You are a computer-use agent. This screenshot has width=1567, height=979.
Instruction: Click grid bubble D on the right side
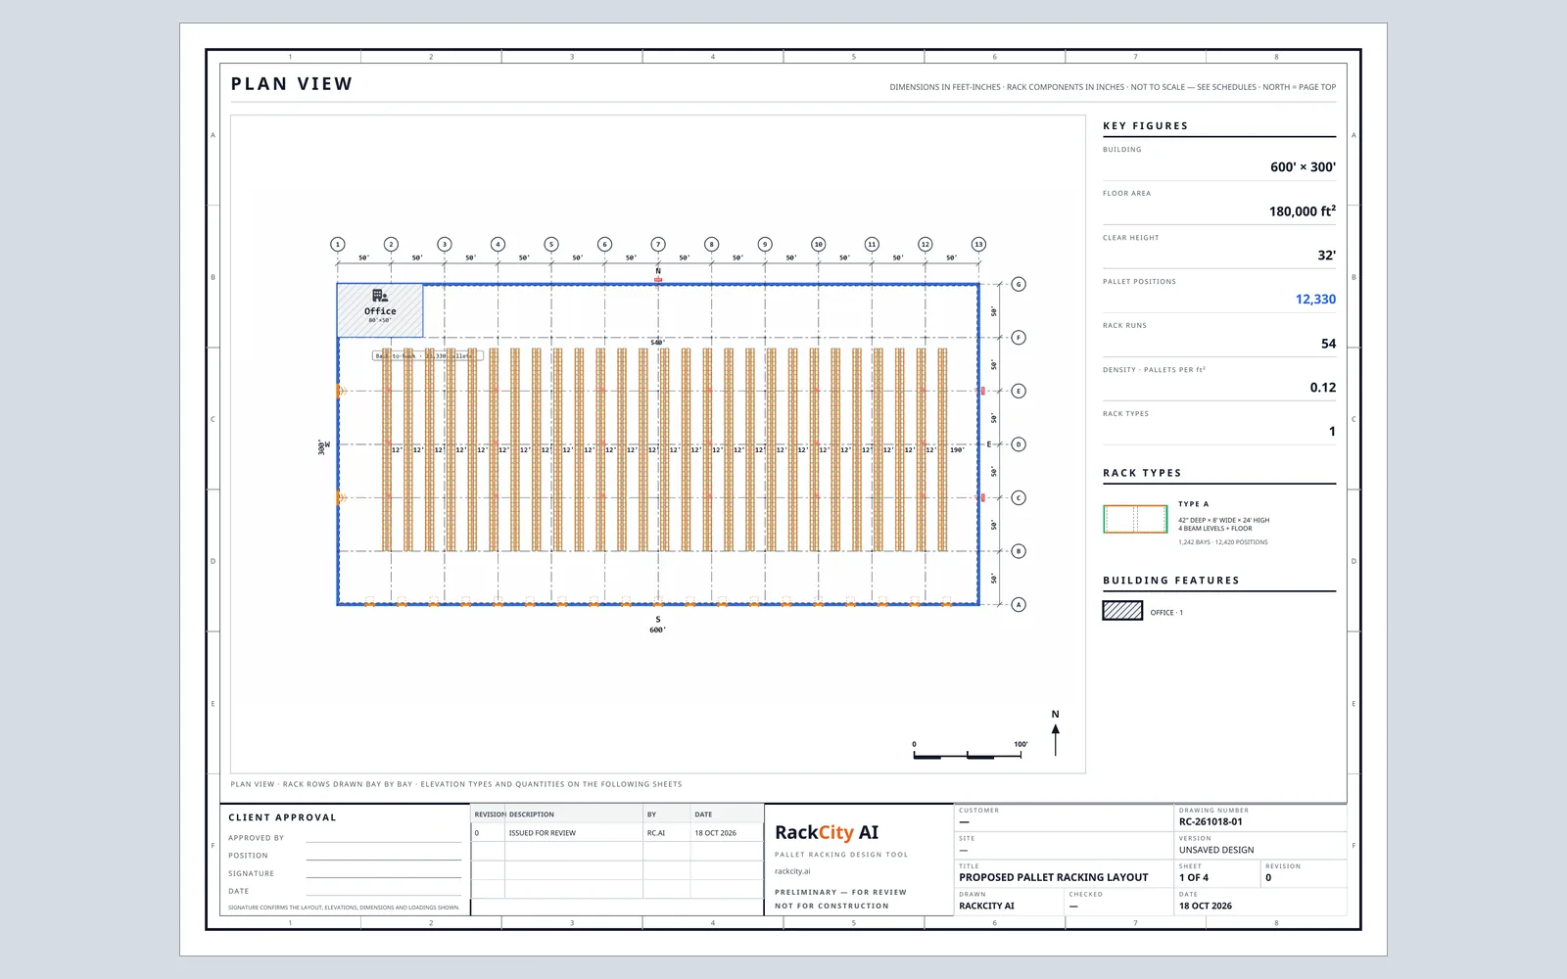(x=1019, y=444)
